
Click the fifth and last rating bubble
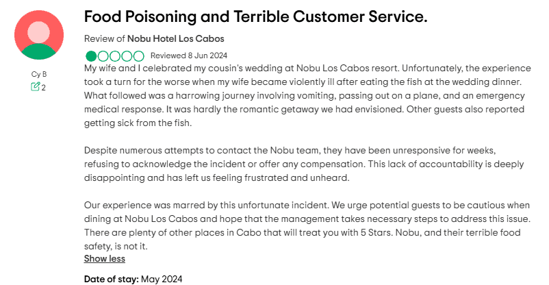coord(139,55)
